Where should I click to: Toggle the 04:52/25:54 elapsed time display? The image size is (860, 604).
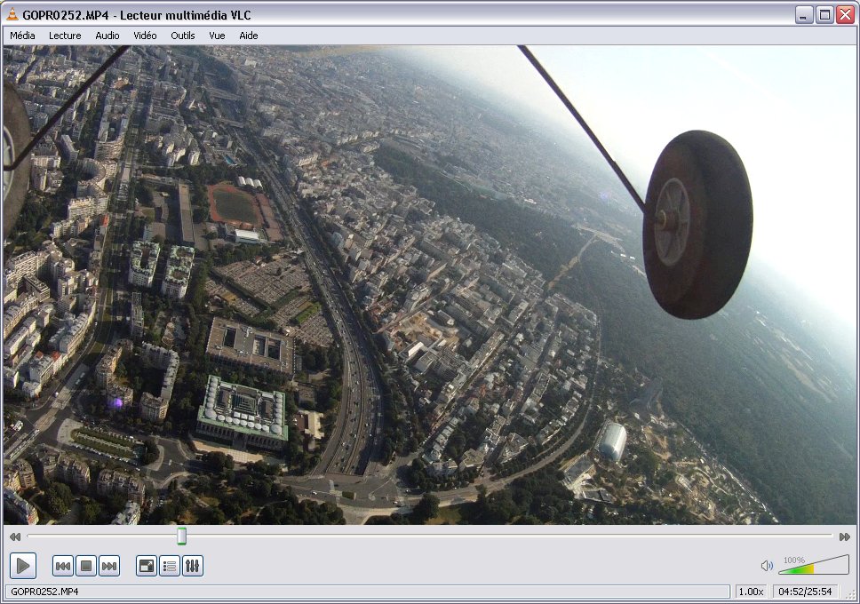coord(805,592)
